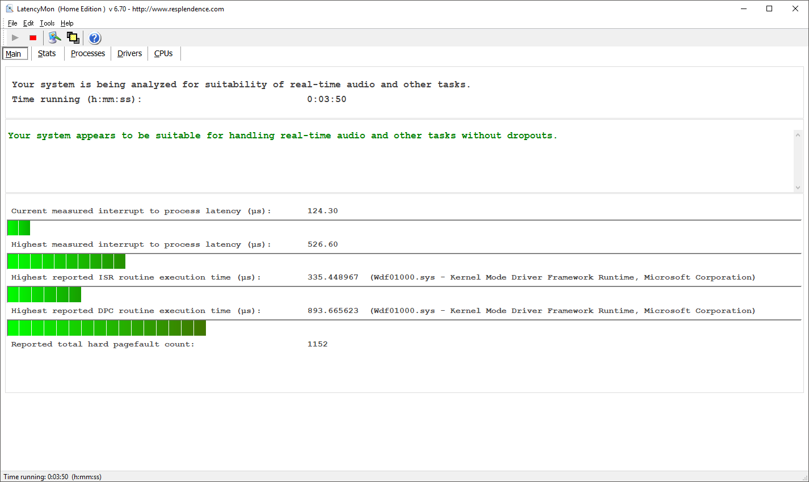The width and height of the screenshot is (809, 482).
Task: Open the File menu
Action: pos(12,23)
